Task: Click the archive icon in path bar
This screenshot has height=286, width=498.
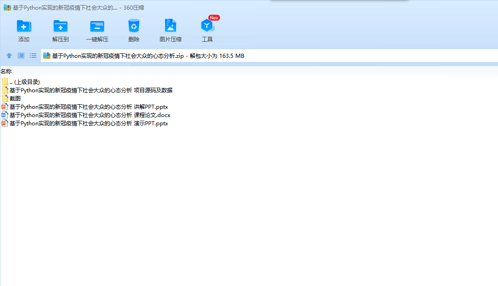Action: [x=47, y=56]
